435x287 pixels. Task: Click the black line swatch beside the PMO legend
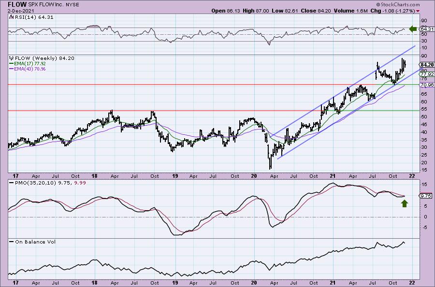tap(12, 183)
